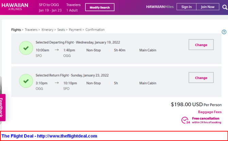Click the HawaiianMiles logo
Image resolution: width=228 pixels, height=141 pixels.
click(160, 7)
